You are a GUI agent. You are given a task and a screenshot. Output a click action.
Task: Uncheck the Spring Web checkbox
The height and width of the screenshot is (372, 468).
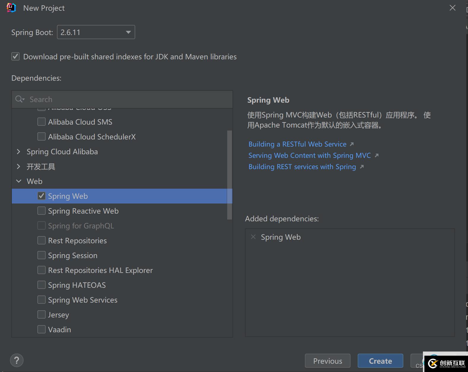pos(42,196)
